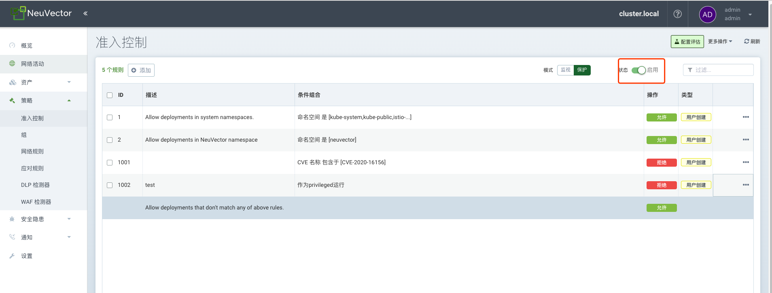Collapse the sidebar with double-chevron icon
The height and width of the screenshot is (293, 772).
pos(85,13)
